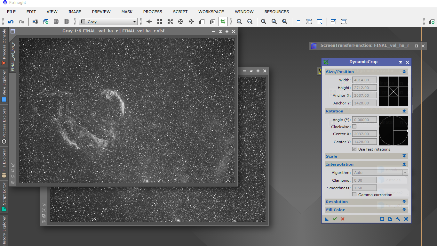Open the Process Explorer side tab
437x246 pixels.
click(4, 125)
